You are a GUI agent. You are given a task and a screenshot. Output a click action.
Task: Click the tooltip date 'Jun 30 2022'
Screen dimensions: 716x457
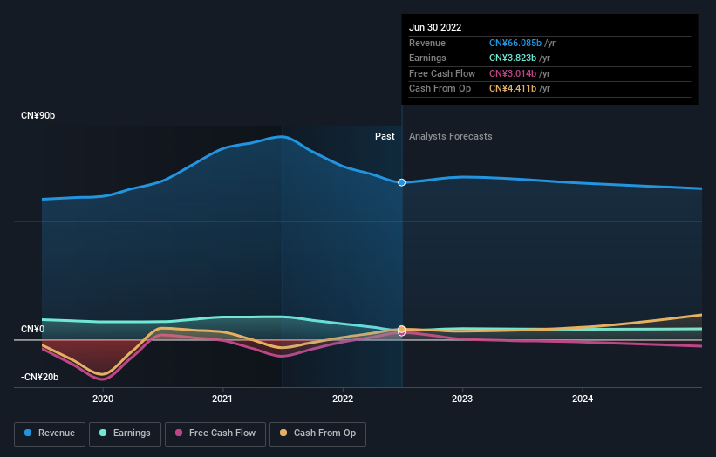click(x=435, y=27)
